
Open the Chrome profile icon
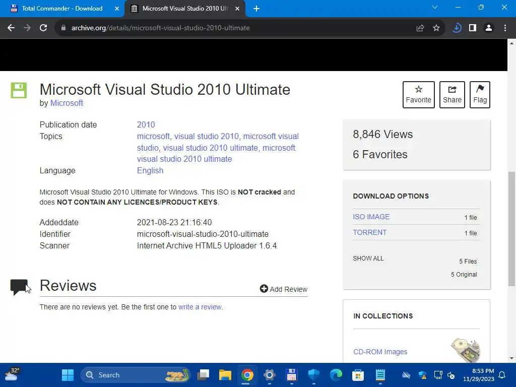click(489, 28)
